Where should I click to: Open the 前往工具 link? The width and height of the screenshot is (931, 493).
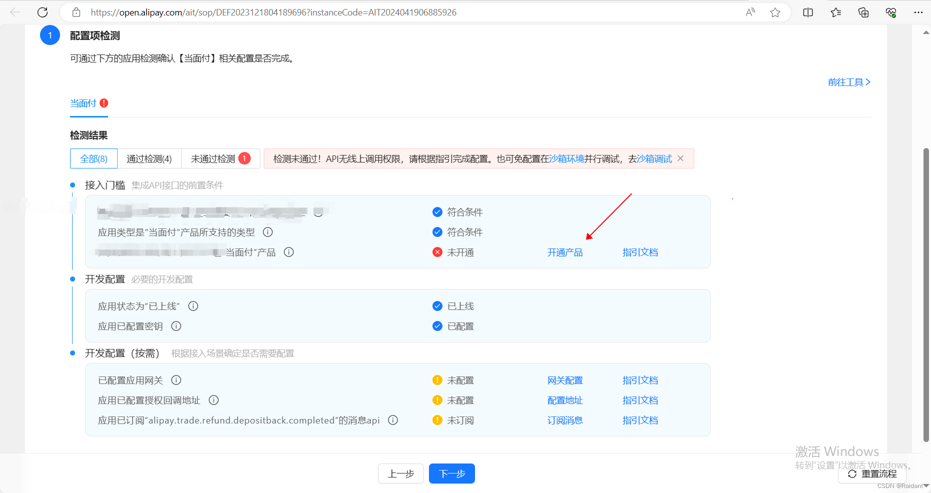click(x=849, y=82)
